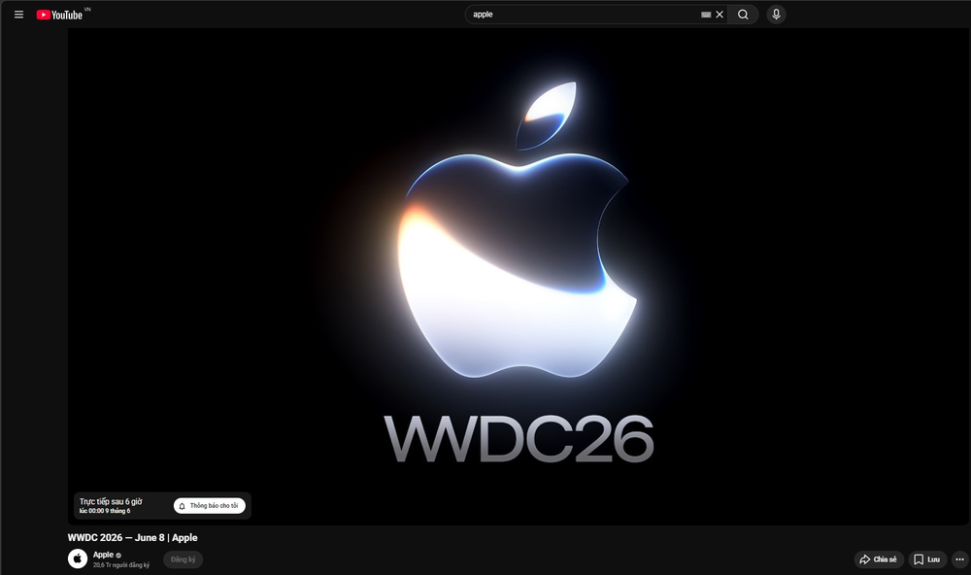Viewport: 971px width, 575px height.
Task: Click the video title 'WWDC 2026 — June 8 | Apple'
Action: [132, 538]
